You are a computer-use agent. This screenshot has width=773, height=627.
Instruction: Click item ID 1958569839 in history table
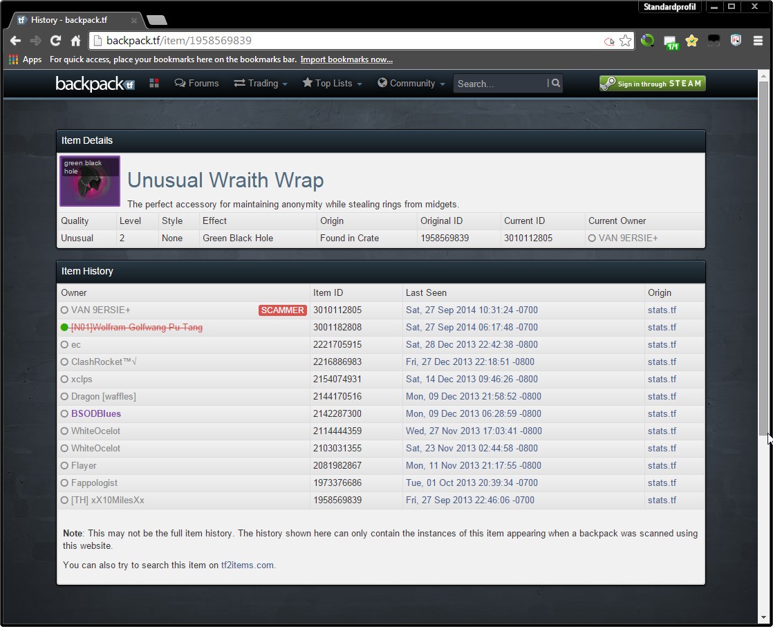click(x=337, y=500)
